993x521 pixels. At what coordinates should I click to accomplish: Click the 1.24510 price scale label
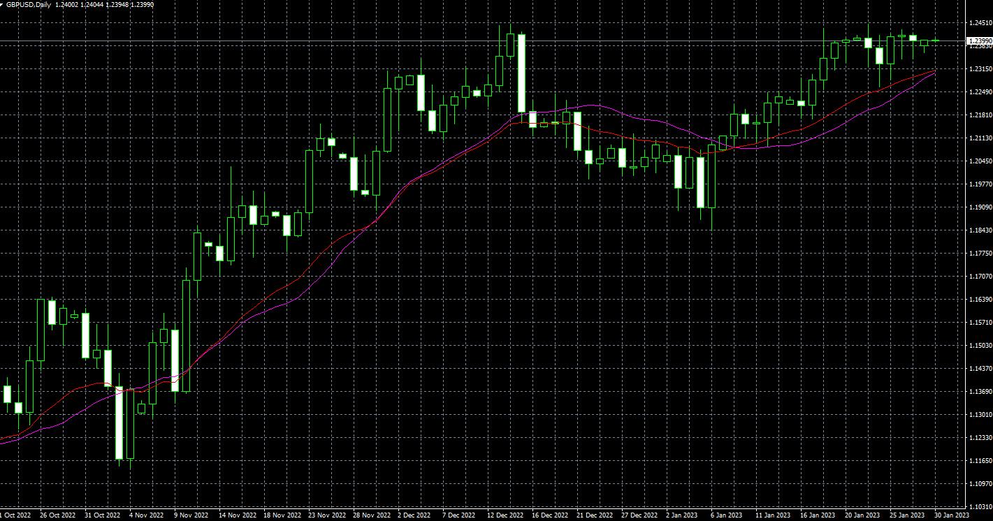980,23
